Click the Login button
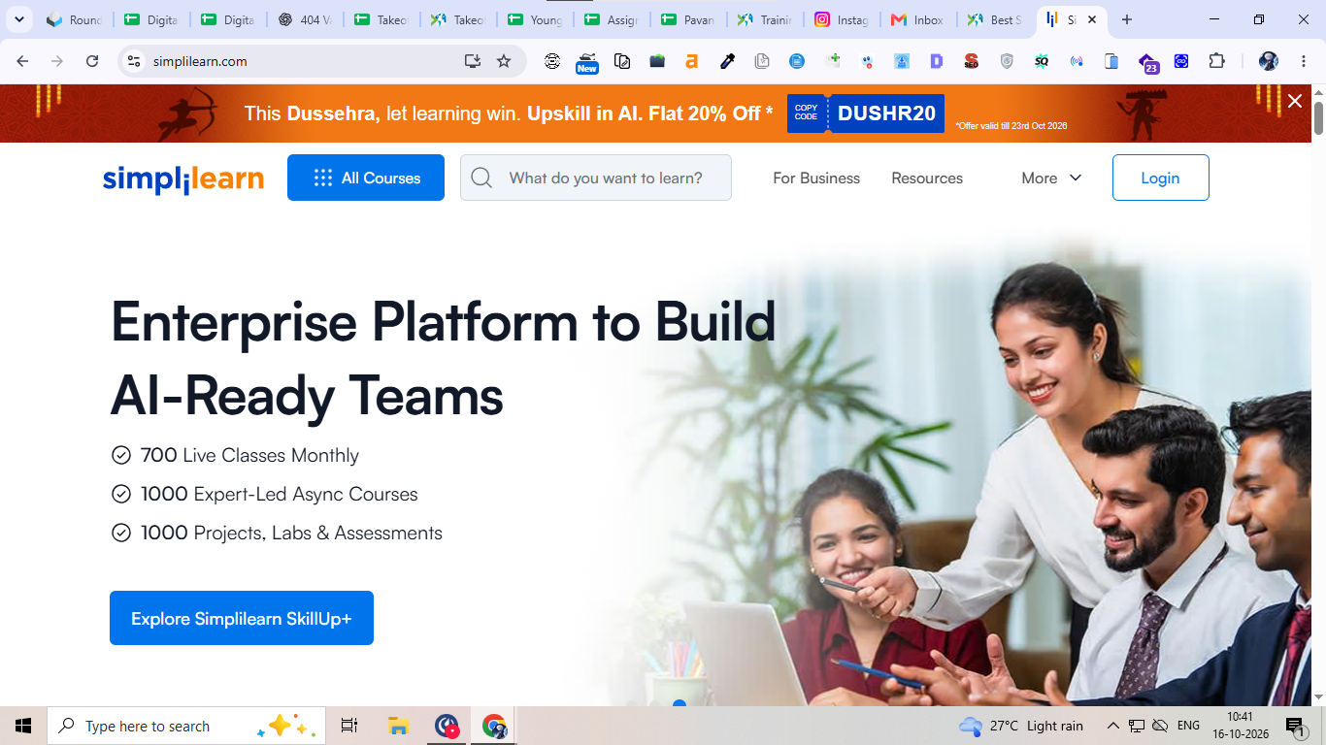This screenshot has width=1326, height=745. (x=1160, y=178)
